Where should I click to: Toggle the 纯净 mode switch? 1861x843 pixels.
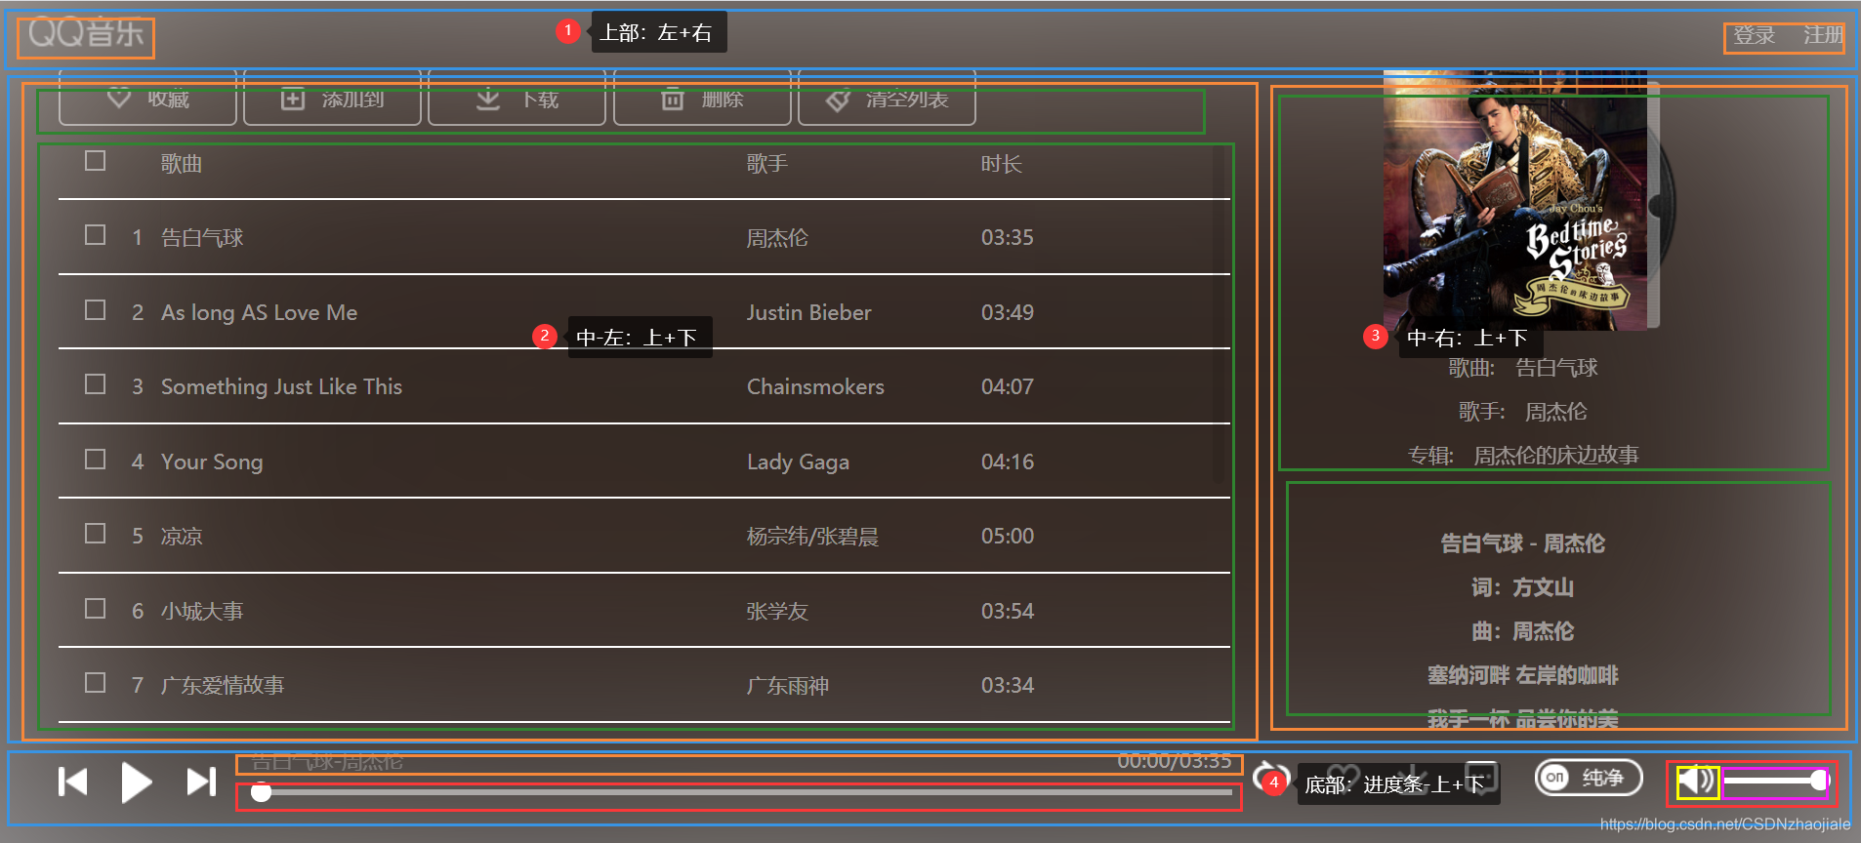[1589, 778]
